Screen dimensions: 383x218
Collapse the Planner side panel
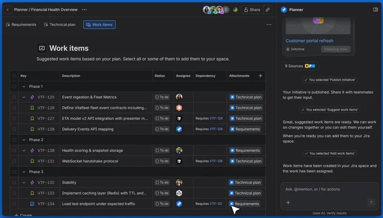pos(376,10)
